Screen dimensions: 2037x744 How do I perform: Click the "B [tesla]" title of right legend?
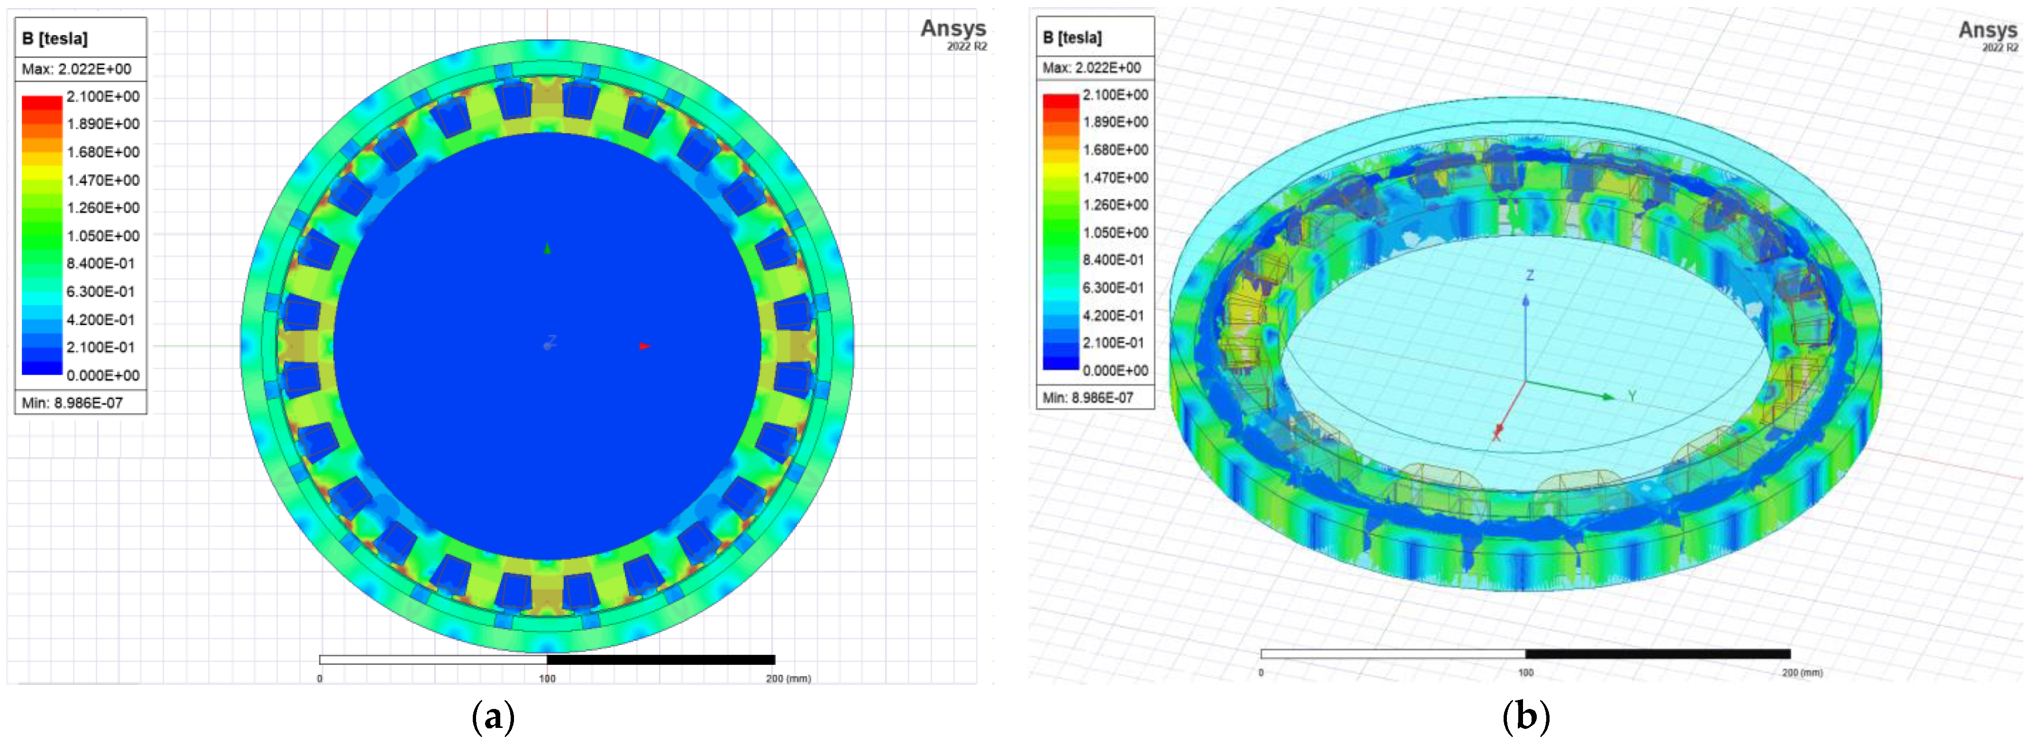[1072, 37]
